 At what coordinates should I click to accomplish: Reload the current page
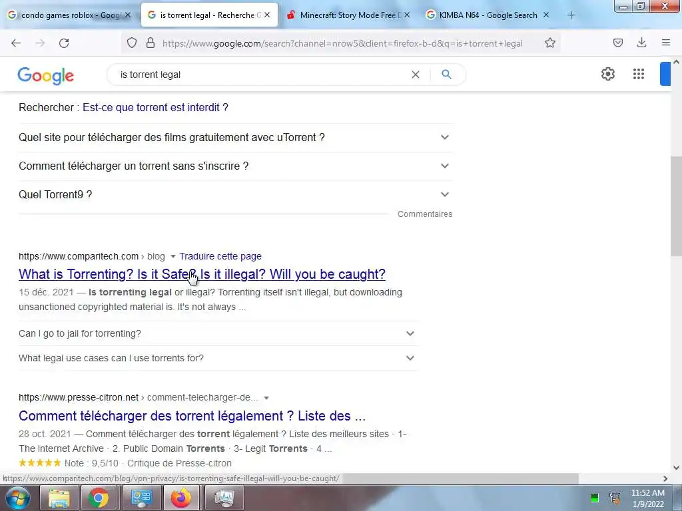[64, 43]
